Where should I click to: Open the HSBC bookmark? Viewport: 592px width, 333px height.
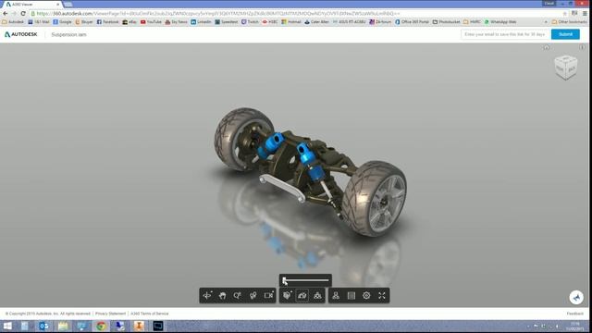269,22
